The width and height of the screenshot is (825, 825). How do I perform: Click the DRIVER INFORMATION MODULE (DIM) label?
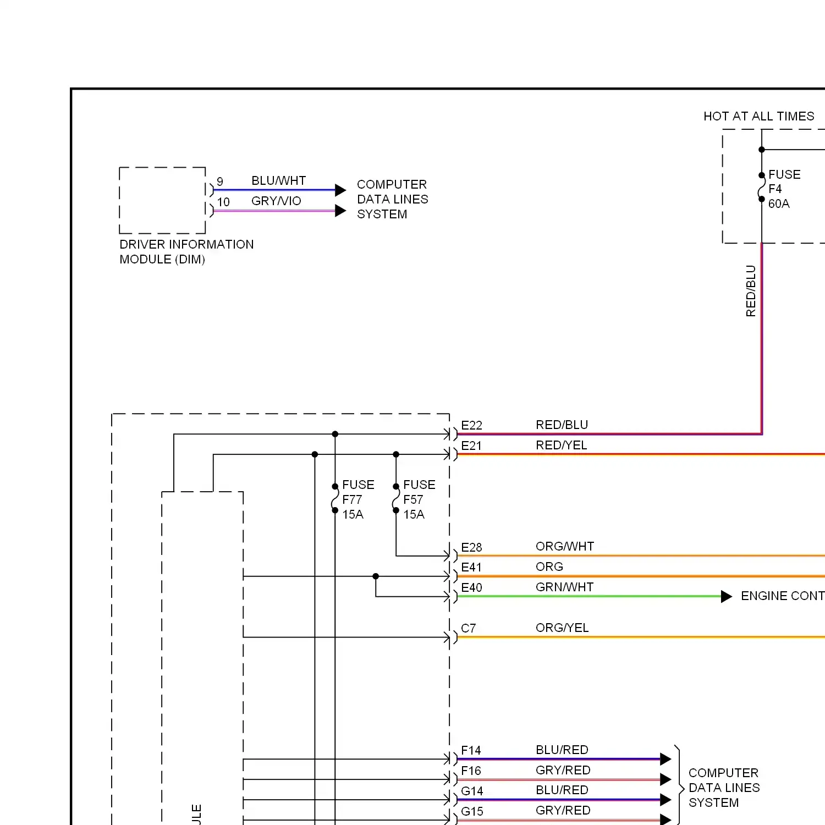(186, 252)
